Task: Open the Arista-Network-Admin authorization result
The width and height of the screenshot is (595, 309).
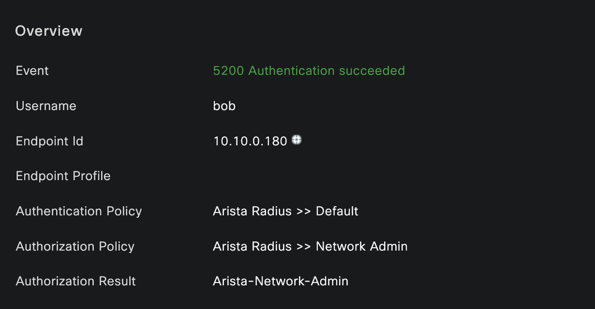Action: tap(281, 281)
